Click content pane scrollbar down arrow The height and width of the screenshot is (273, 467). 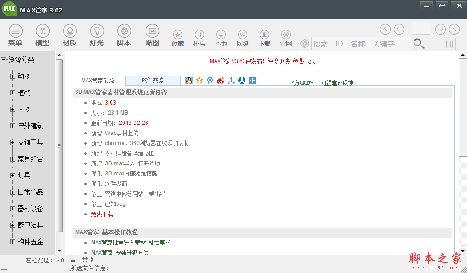coord(463,251)
